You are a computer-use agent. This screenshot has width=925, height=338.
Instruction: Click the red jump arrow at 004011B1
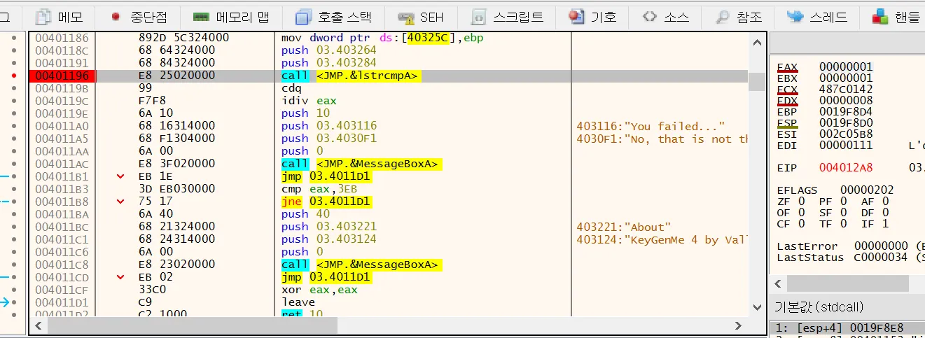coord(120,176)
